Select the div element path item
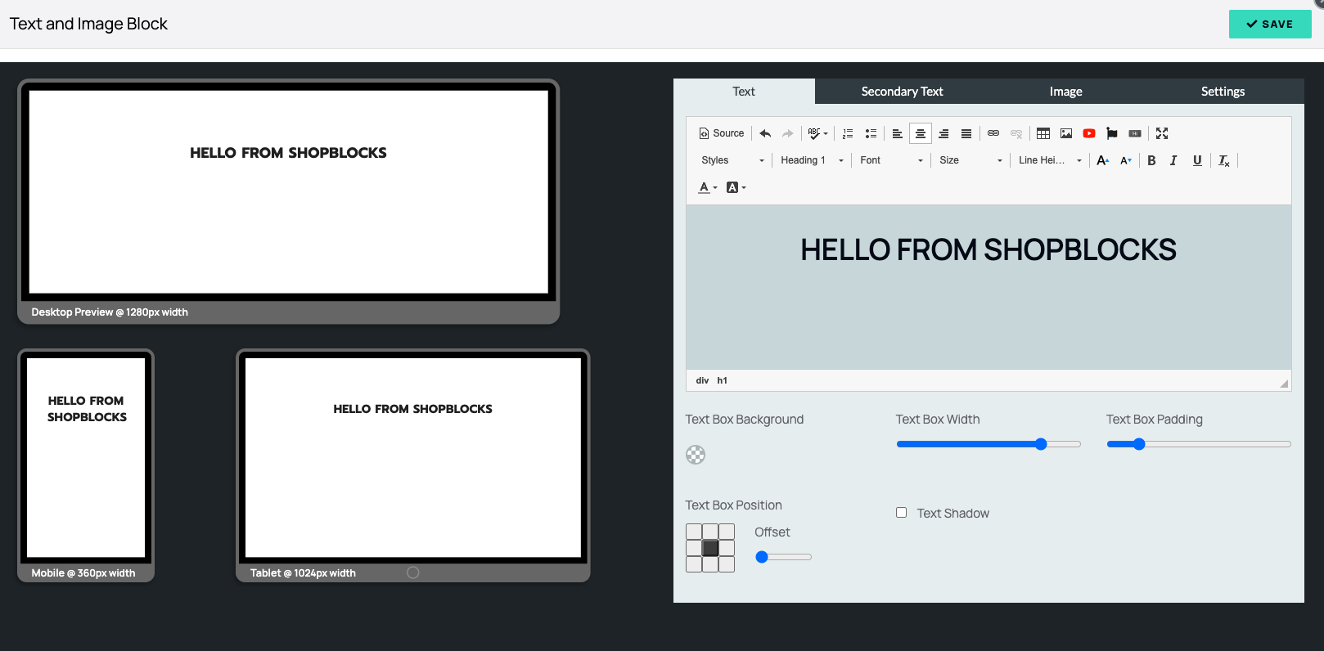1324x651 pixels. coord(702,380)
